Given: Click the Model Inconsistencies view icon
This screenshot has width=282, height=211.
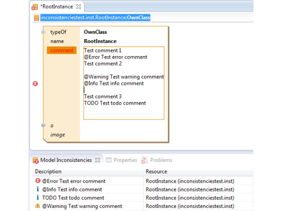Looking at the screenshot, I should click(36, 160).
